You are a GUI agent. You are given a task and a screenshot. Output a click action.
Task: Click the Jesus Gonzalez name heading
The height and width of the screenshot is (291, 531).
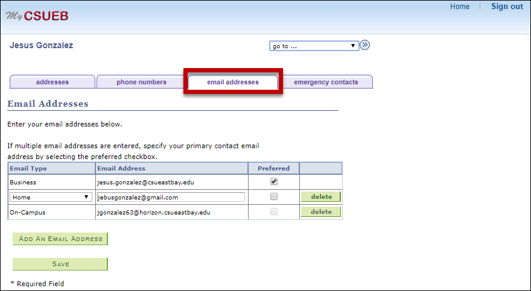point(41,45)
